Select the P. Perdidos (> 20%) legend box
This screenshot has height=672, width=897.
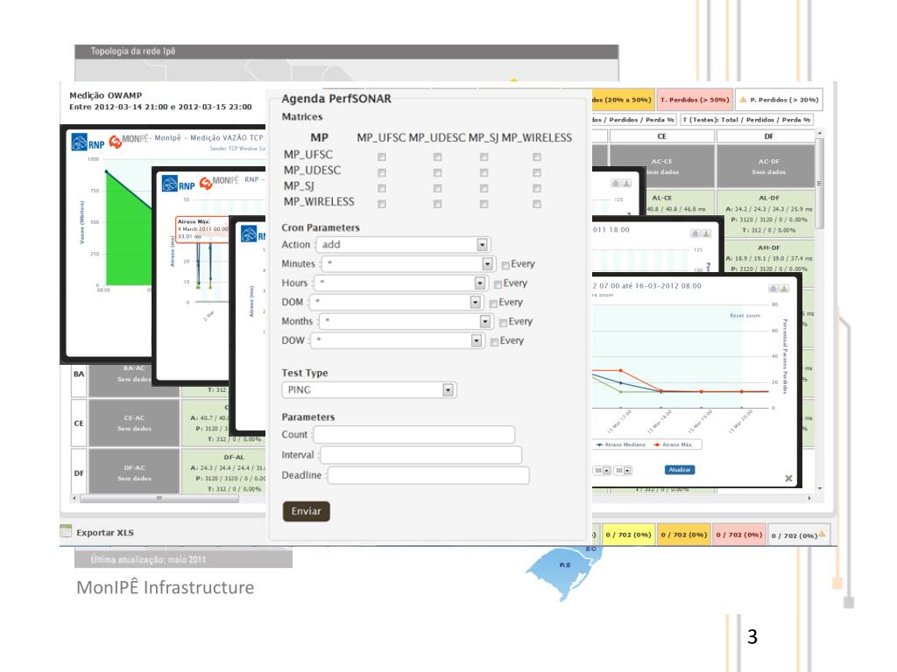pos(779,100)
